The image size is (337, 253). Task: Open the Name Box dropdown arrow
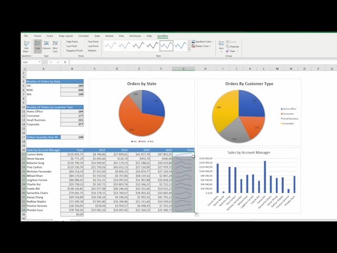(x=39, y=62)
